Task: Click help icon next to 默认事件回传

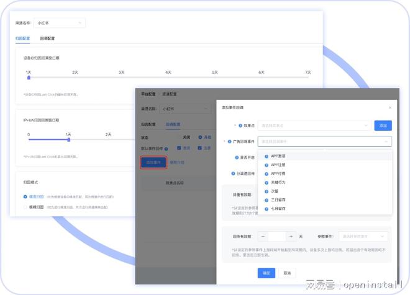Action: pyautogui.click(x=166, y=149)
